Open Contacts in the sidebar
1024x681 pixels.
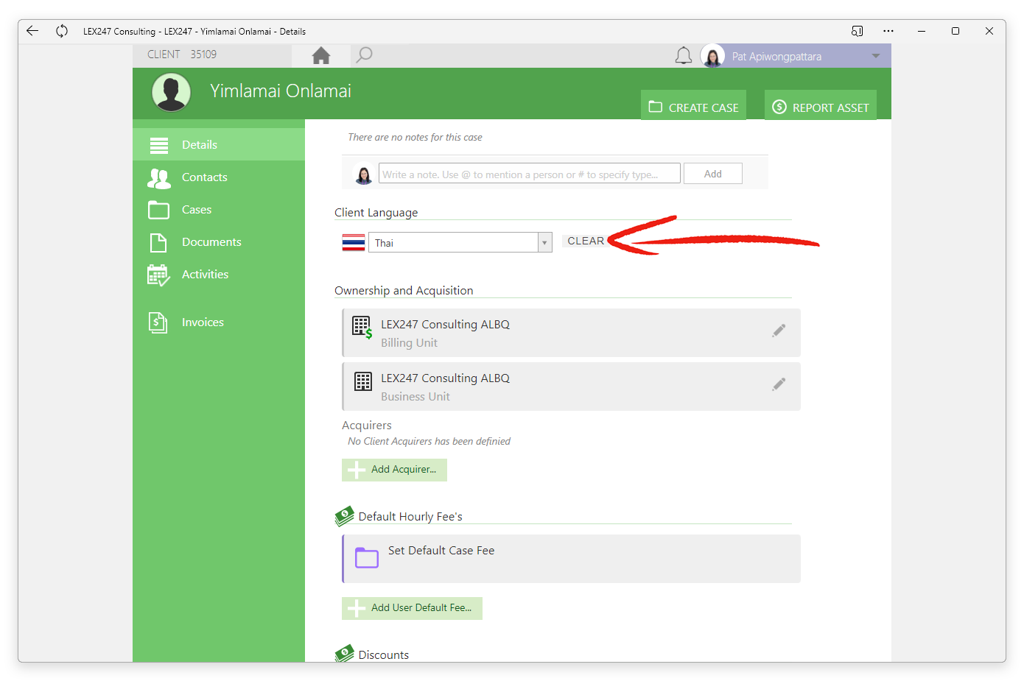(x=219, y=177)
